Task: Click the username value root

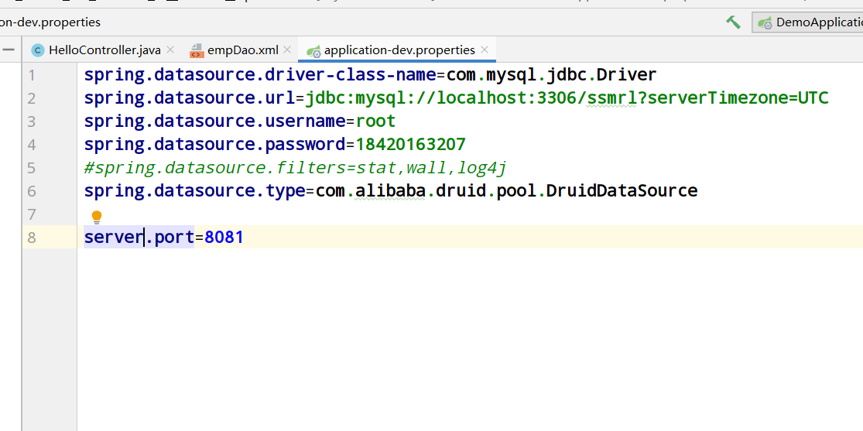Action: (376, 121)
